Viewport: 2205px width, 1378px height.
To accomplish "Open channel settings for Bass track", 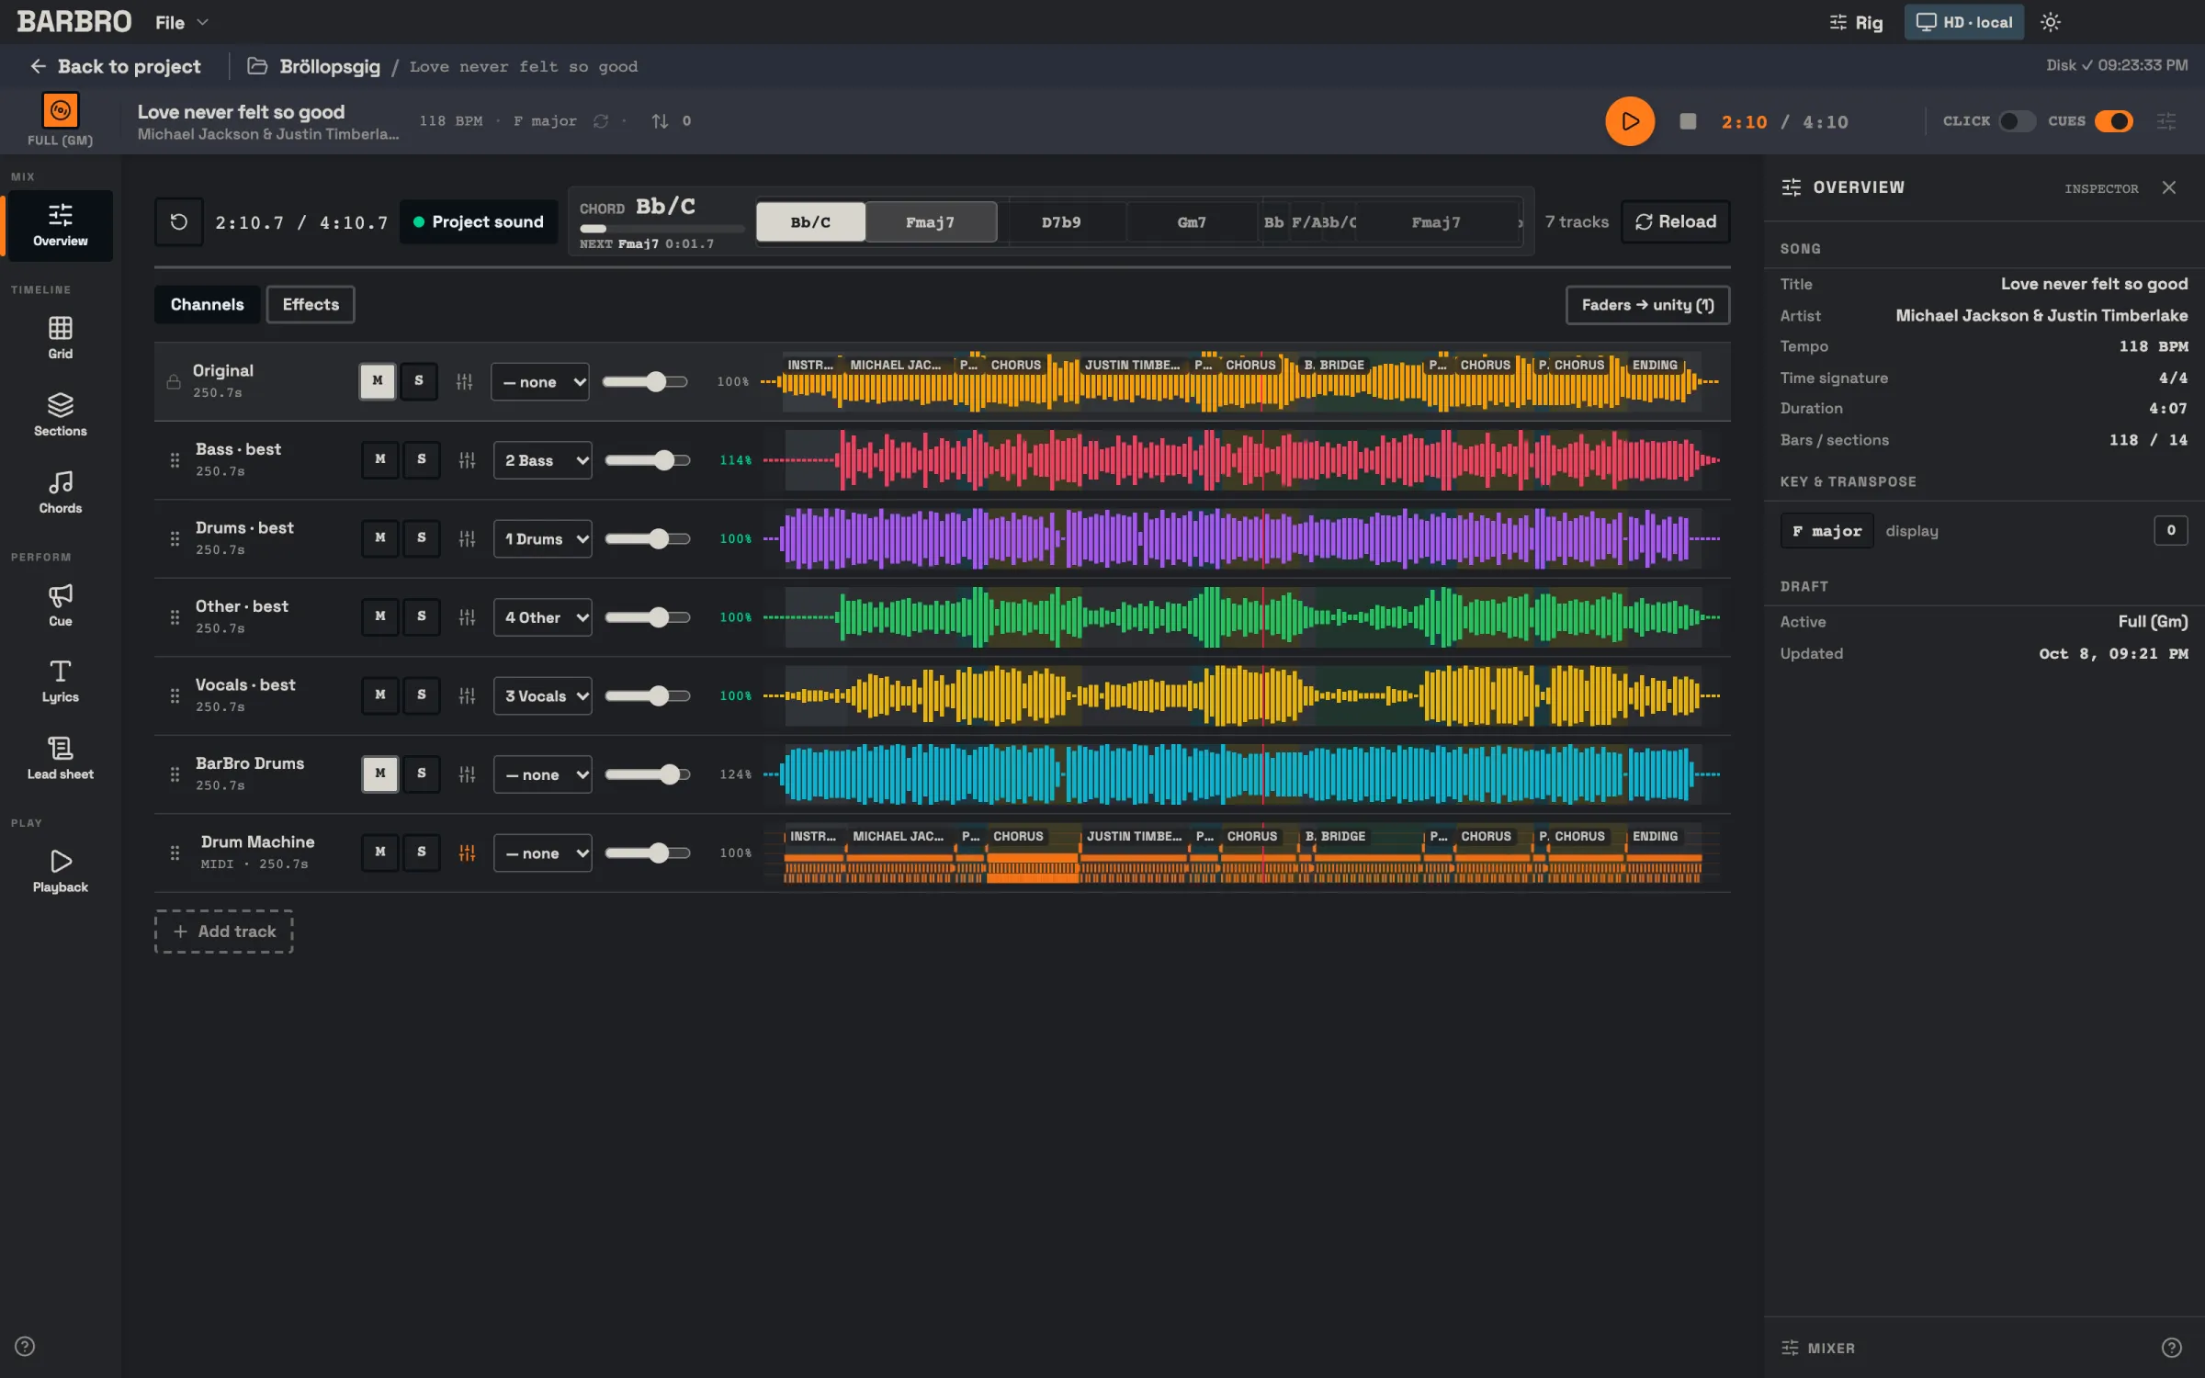I will [467, 459].
